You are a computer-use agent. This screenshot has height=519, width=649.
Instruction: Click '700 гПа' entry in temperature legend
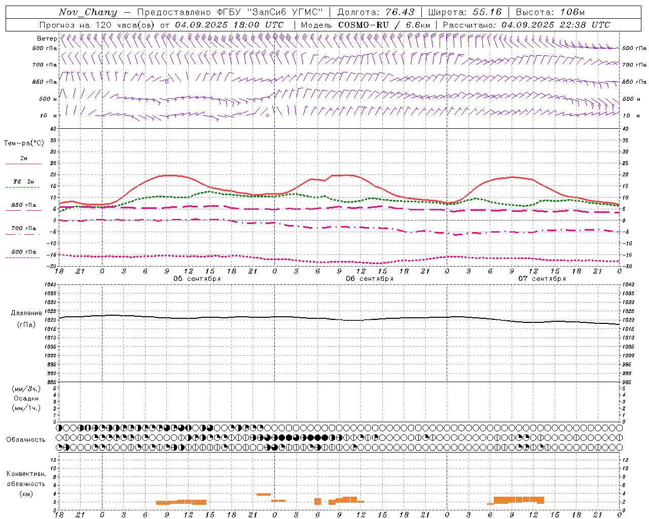(24, 229)
